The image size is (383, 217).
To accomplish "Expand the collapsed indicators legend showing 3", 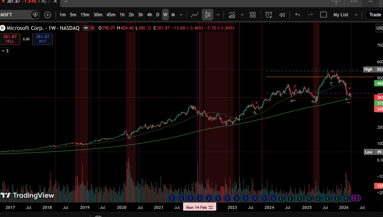I will coord(5,51).
